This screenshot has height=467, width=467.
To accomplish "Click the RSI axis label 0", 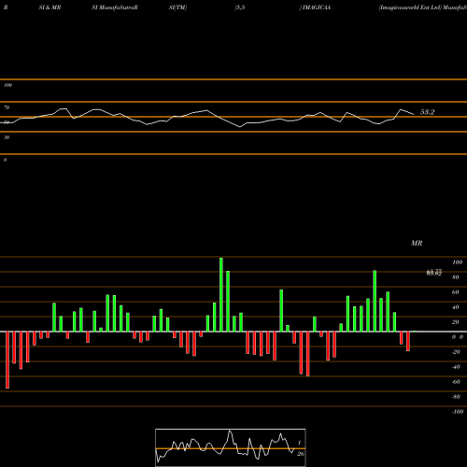I will click(5, 160).
